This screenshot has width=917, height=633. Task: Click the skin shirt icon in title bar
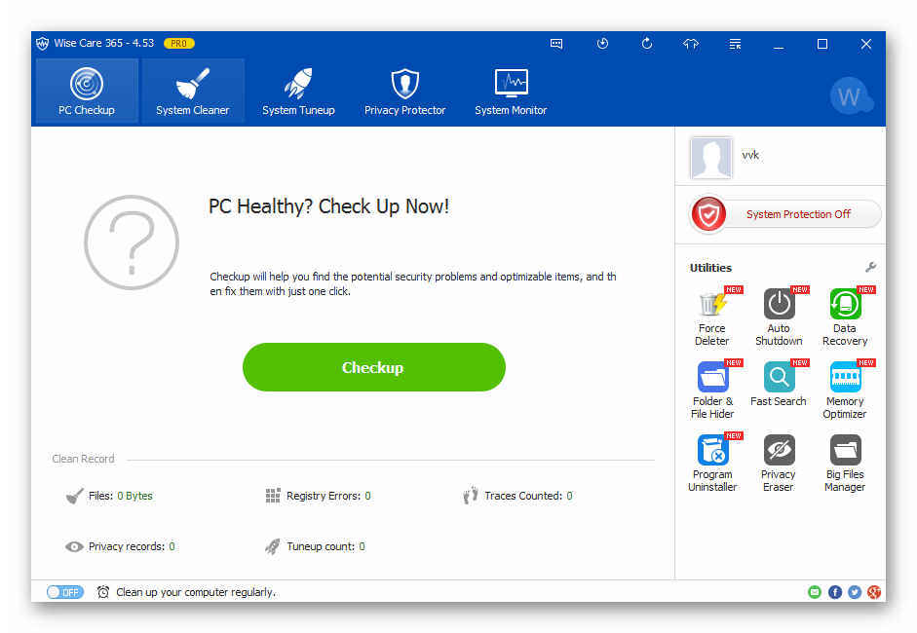tap(691, 44)
